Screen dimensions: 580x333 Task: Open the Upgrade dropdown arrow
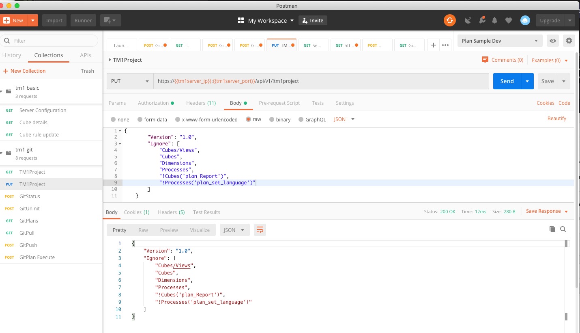[x=570, y=20]
